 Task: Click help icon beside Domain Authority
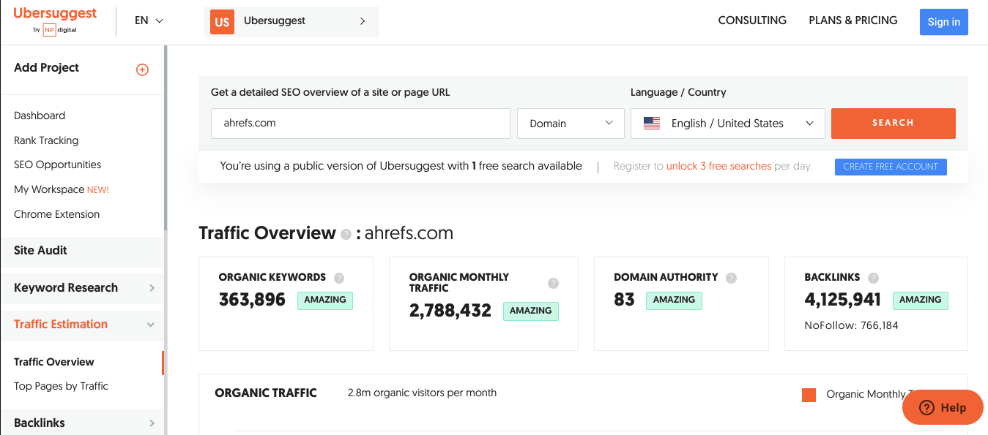click(x=731, y=278)
